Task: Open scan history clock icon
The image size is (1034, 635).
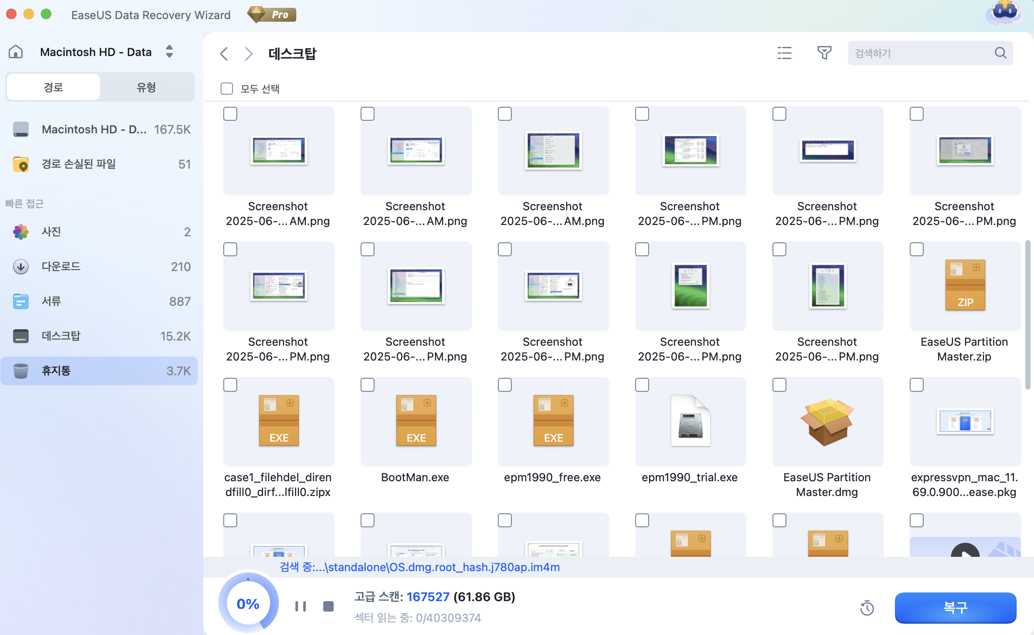Action: point(867,608)
